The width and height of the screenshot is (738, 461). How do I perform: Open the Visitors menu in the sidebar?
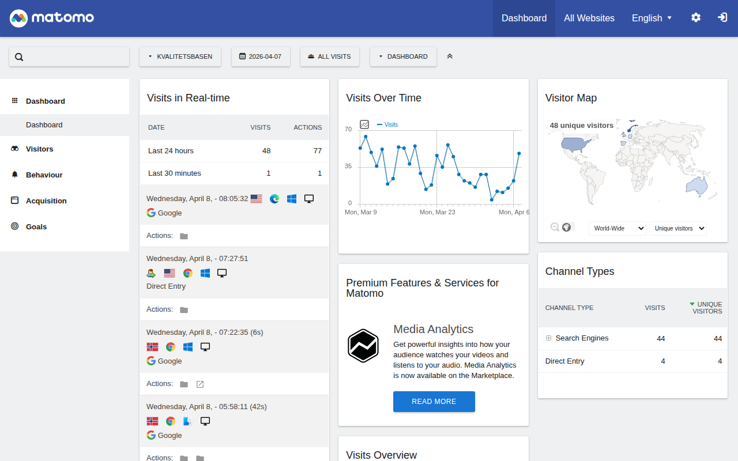pyautogui.click(x=39, y=149)
